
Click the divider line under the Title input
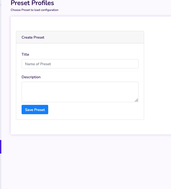[x=80, y=71]
